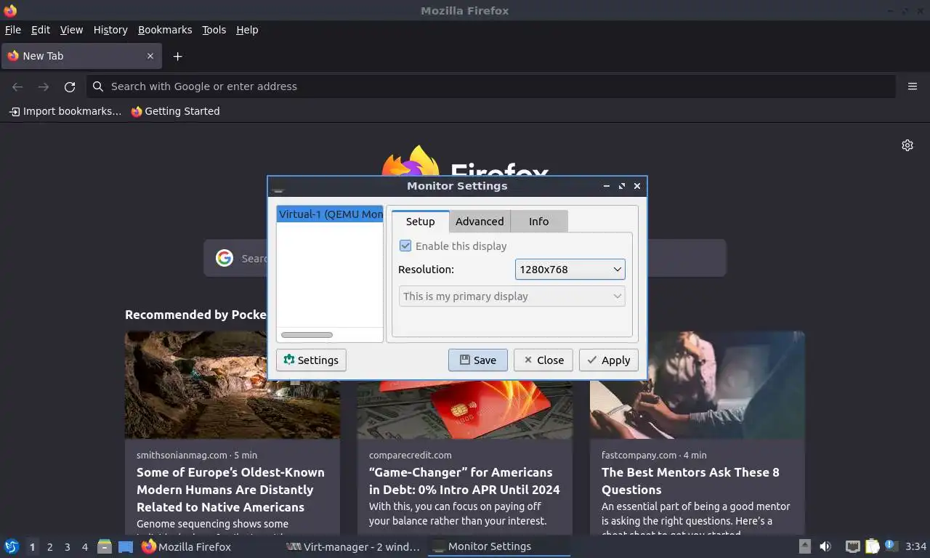Open Game-Changer for Americans in Debt article

tap(464, 481)
